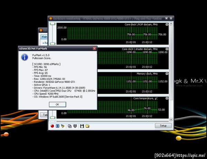Screen dimensions: 207x159
Task: Click the double chevron down icon
Action: click(75, 126)
